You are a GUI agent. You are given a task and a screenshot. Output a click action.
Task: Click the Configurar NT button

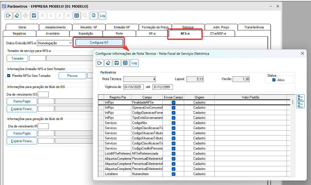click(x=99, y=43)
